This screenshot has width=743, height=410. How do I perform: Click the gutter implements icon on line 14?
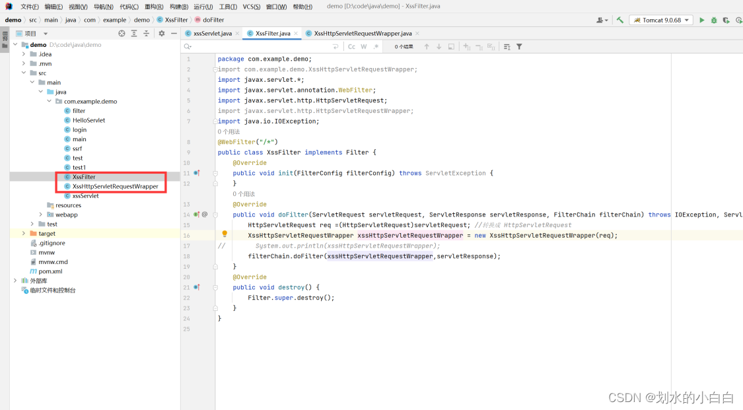coord(197,215)
